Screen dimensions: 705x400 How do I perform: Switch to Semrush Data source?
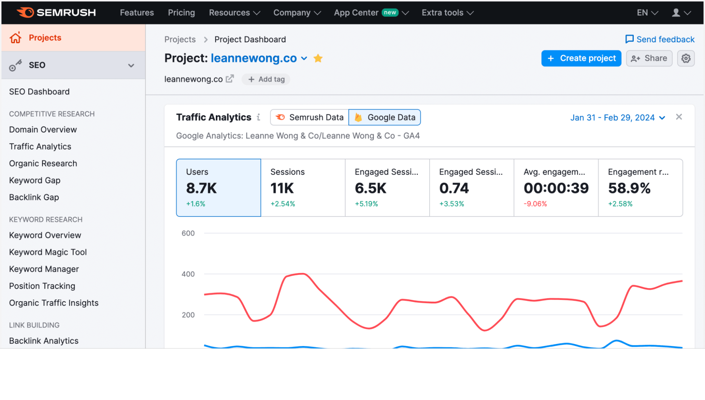(x=310, y=117)
